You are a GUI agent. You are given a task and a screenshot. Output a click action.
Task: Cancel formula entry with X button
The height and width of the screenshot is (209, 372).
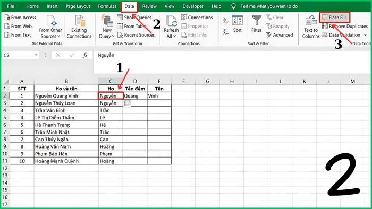click(57, 55)
